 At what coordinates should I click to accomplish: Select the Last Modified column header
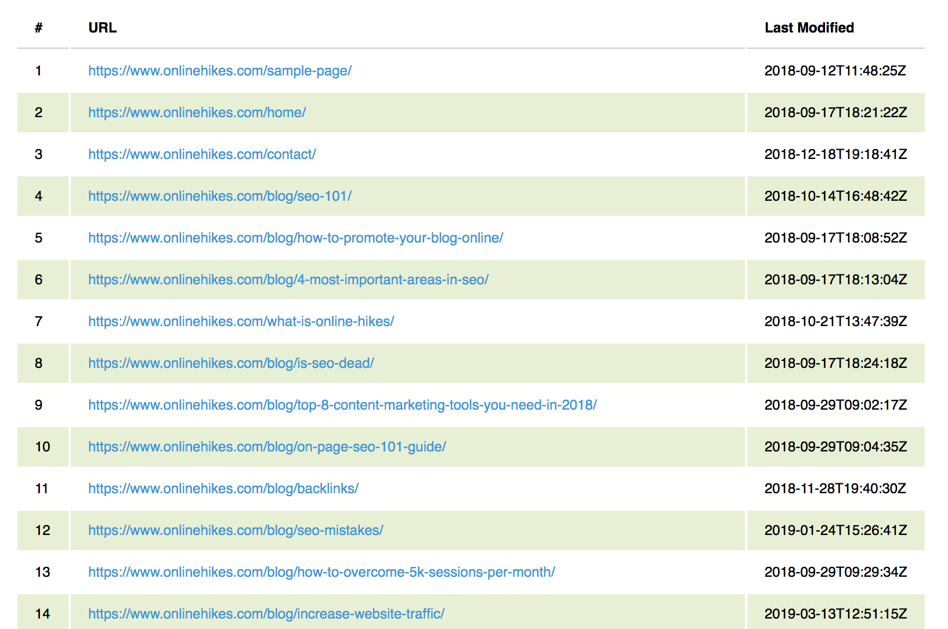(809, 28)
